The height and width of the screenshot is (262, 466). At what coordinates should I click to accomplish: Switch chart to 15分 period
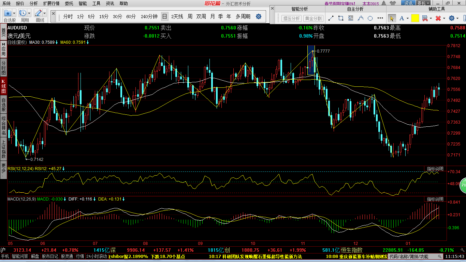[x=104, y=16]
